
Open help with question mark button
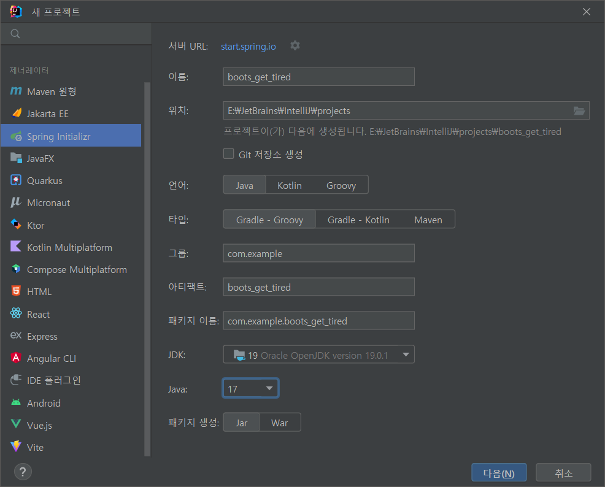coord(23,472)
